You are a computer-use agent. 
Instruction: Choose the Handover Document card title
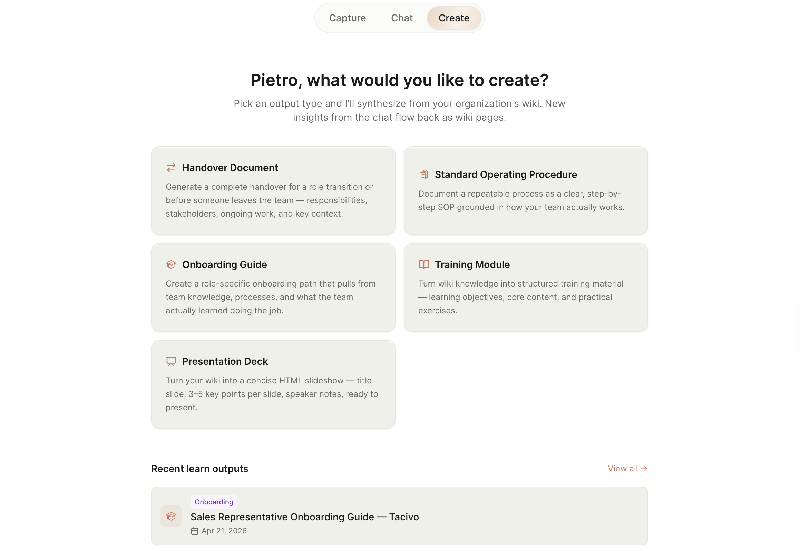tap(230, 168)
